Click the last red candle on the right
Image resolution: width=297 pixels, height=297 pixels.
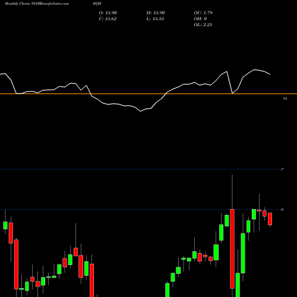tap(270, 219)
